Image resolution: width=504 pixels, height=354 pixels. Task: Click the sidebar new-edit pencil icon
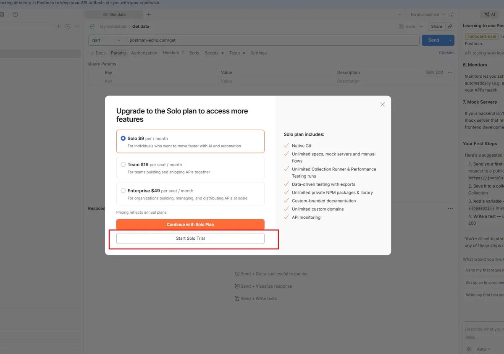[68, 26]
